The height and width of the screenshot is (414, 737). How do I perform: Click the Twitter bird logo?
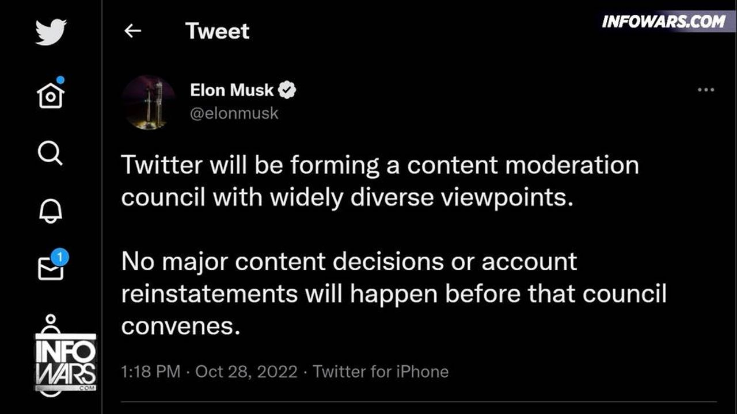click(51, 32)
